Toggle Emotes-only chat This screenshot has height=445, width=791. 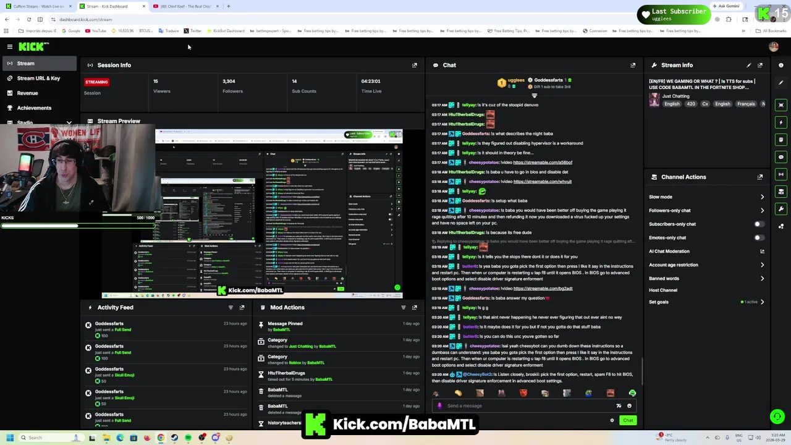tap(759, 238)
